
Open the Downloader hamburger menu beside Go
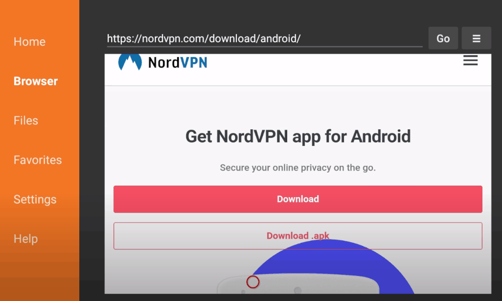click(x=476, y=38)
